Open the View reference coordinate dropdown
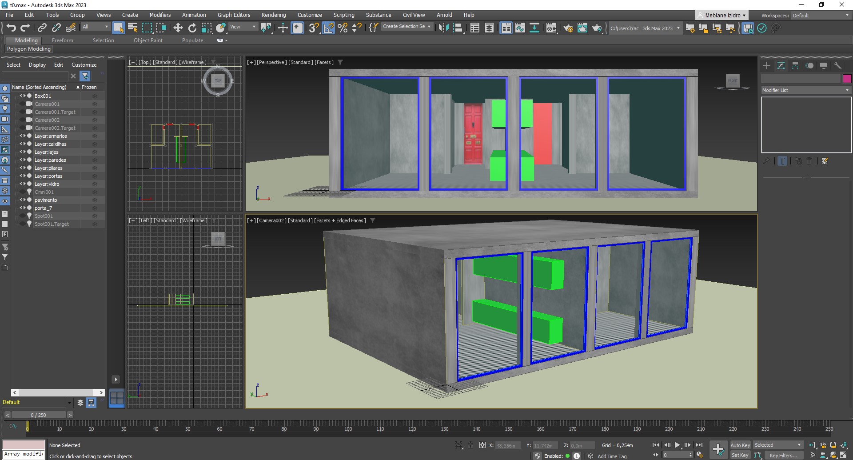Viewport: 853px width, 460px height. coord(243,27)
